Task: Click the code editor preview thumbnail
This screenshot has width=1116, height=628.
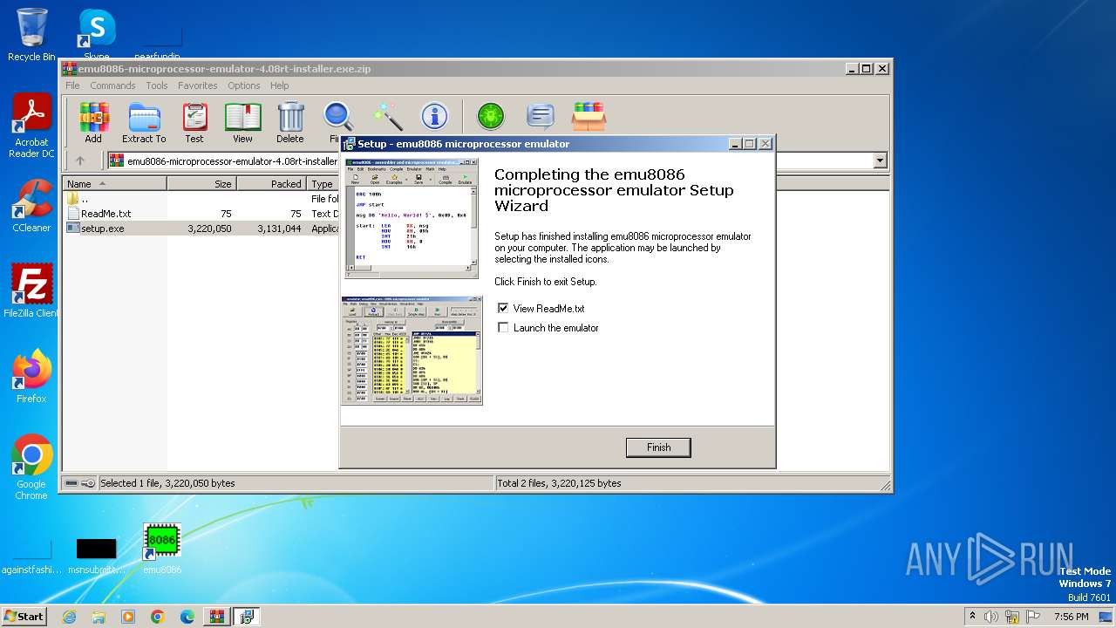Action: (411, 218)
